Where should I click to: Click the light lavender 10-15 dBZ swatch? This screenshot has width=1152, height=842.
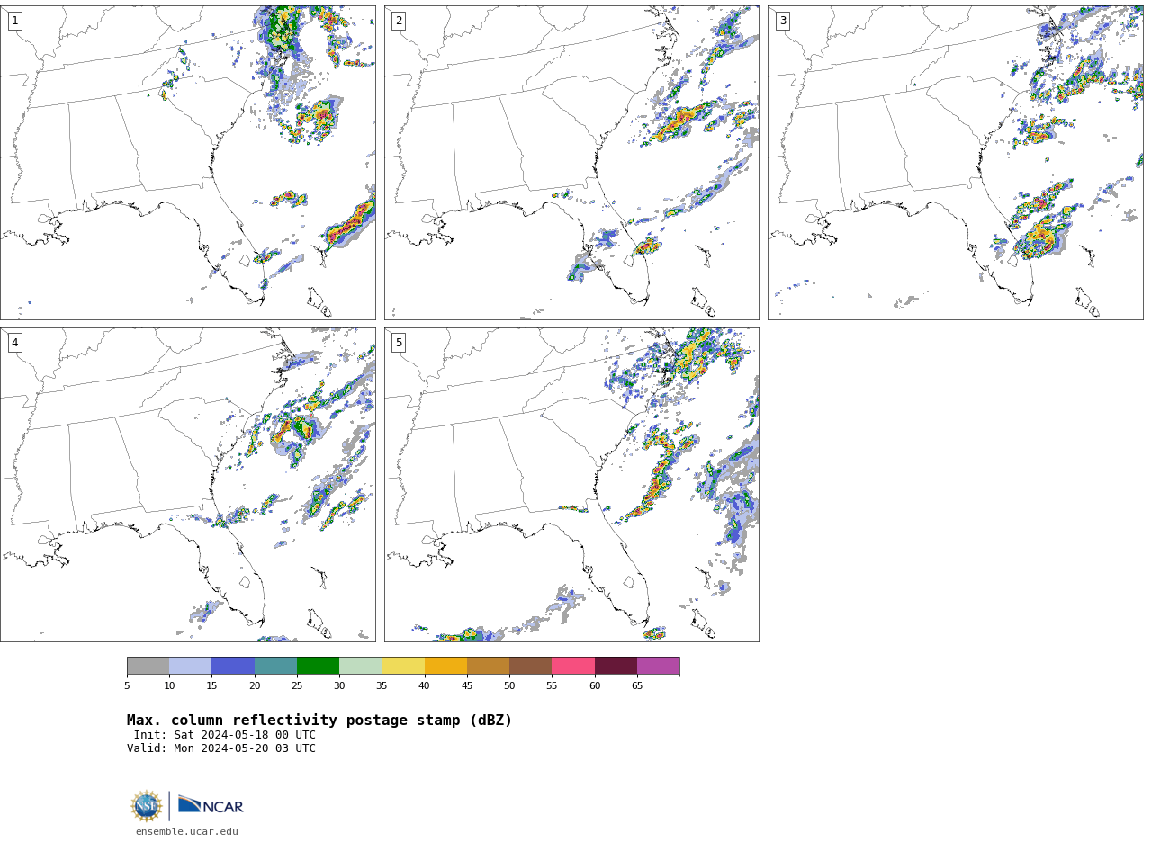coord(191,666)
